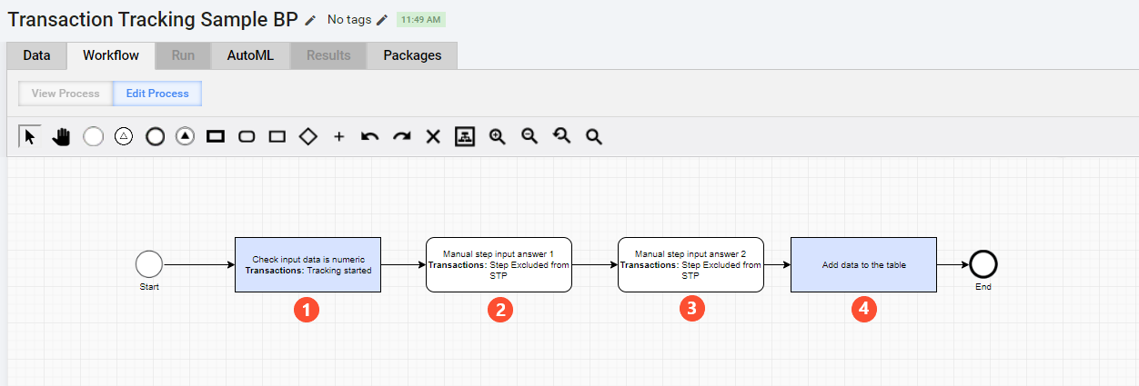Image resolution: width=1139 pixels, height=386 pixels.
Task: Select the Manual step input answer 2 node
Action: tap(690, 264)
